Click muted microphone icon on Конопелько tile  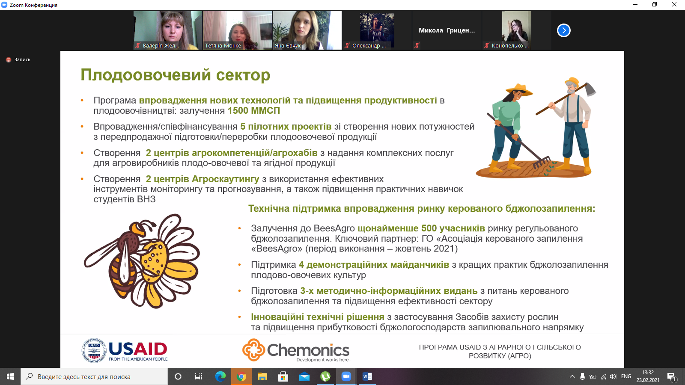487,45
